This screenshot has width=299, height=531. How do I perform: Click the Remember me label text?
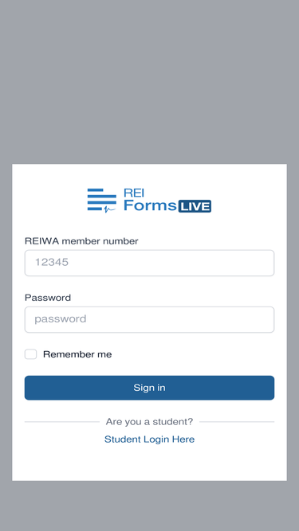click(x=77, y=354)
